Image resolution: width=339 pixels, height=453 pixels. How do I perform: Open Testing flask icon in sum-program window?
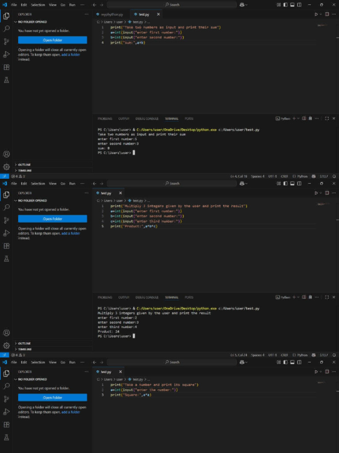point(6,80)
